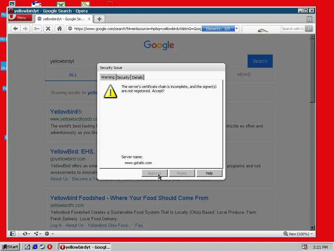Click the system tray scheduler icon
Screen dimensions: 334x251
305,247
